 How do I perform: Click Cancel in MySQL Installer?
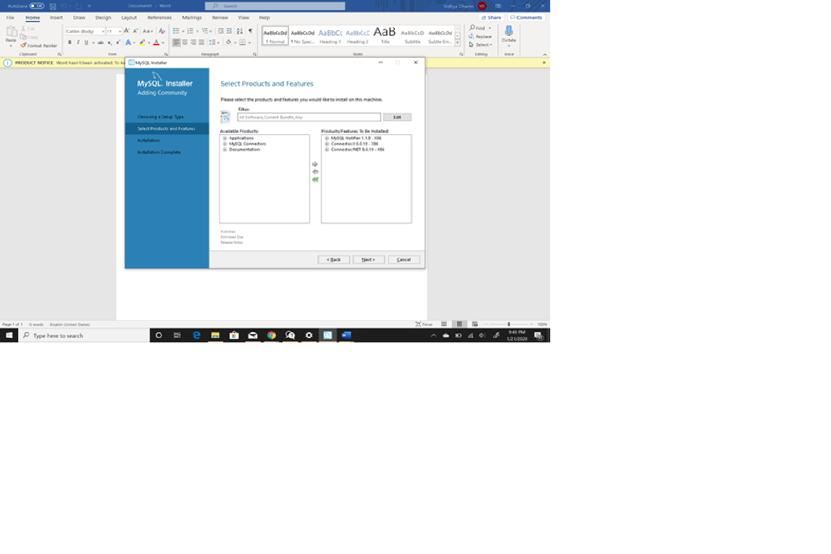coord(404,260)
